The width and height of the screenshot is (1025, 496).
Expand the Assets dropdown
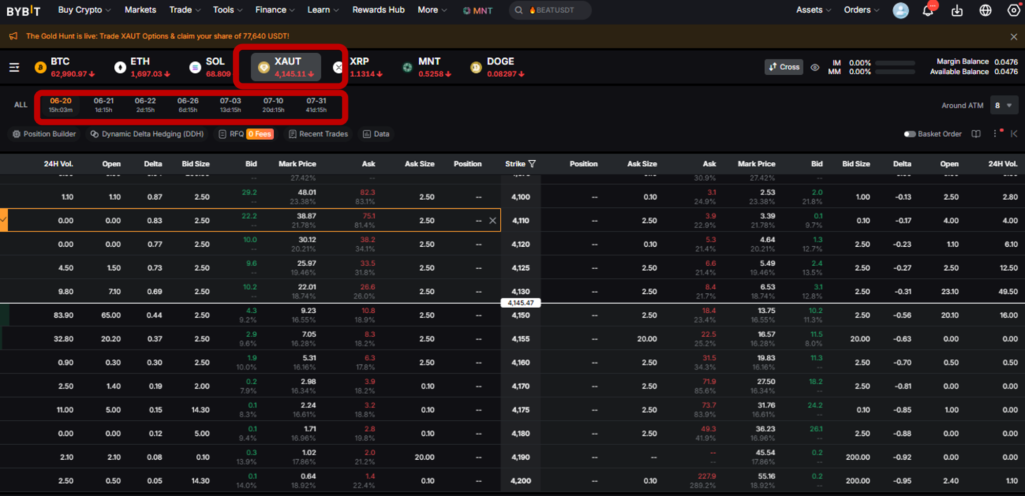[x=814, y=10]
